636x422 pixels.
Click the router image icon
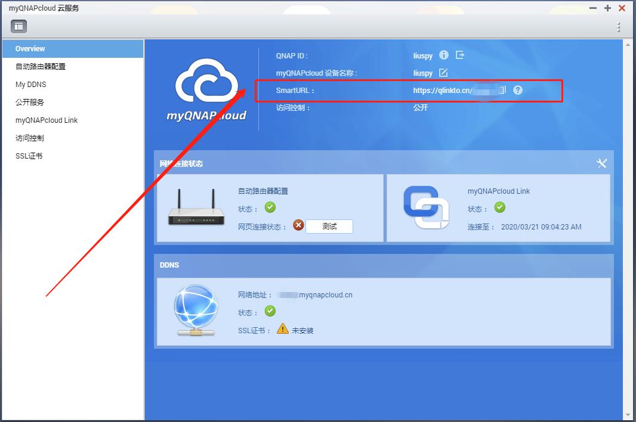[196, 207]
